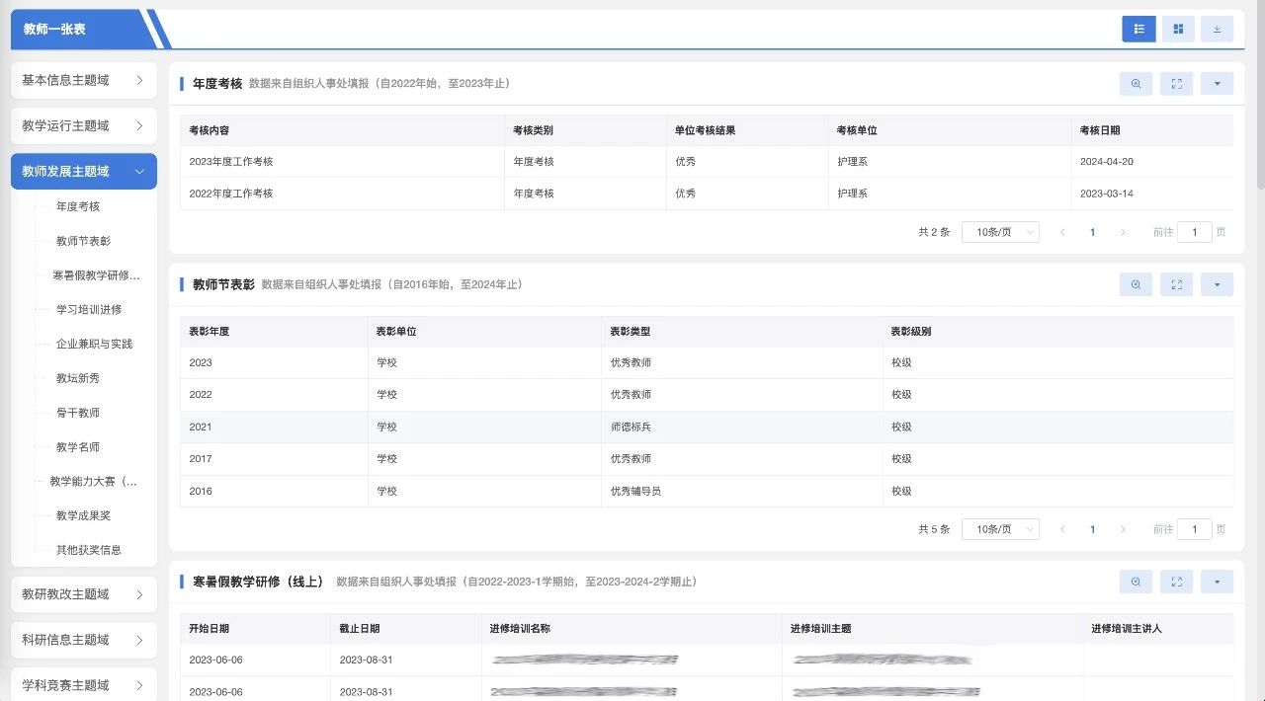Expand 年度考核 panel to fullscreen
Viewport: 1265px width, 701px height.
(1176, 84)
